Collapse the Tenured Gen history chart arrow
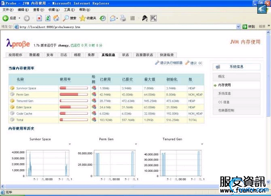Image resolution: width=271 pixels, height=196 pixels. (x=202, y=144)
